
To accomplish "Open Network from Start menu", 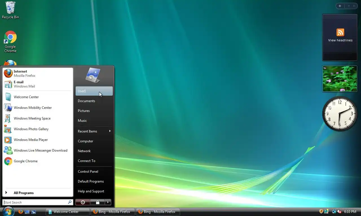I will (x=94, y=151).
